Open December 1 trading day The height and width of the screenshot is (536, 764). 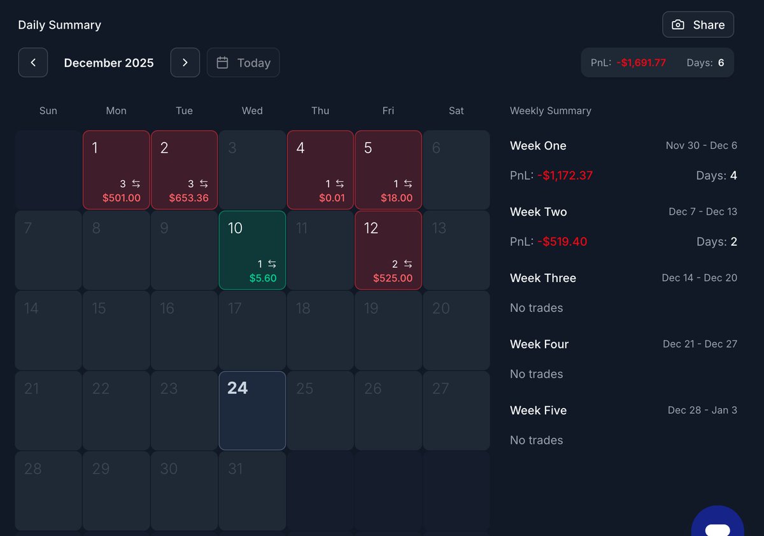(x=117, y=170)
